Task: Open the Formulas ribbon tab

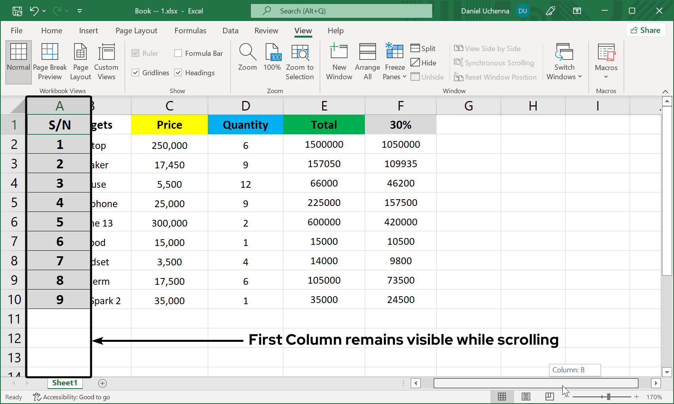Action: click(x=190, y=30)
